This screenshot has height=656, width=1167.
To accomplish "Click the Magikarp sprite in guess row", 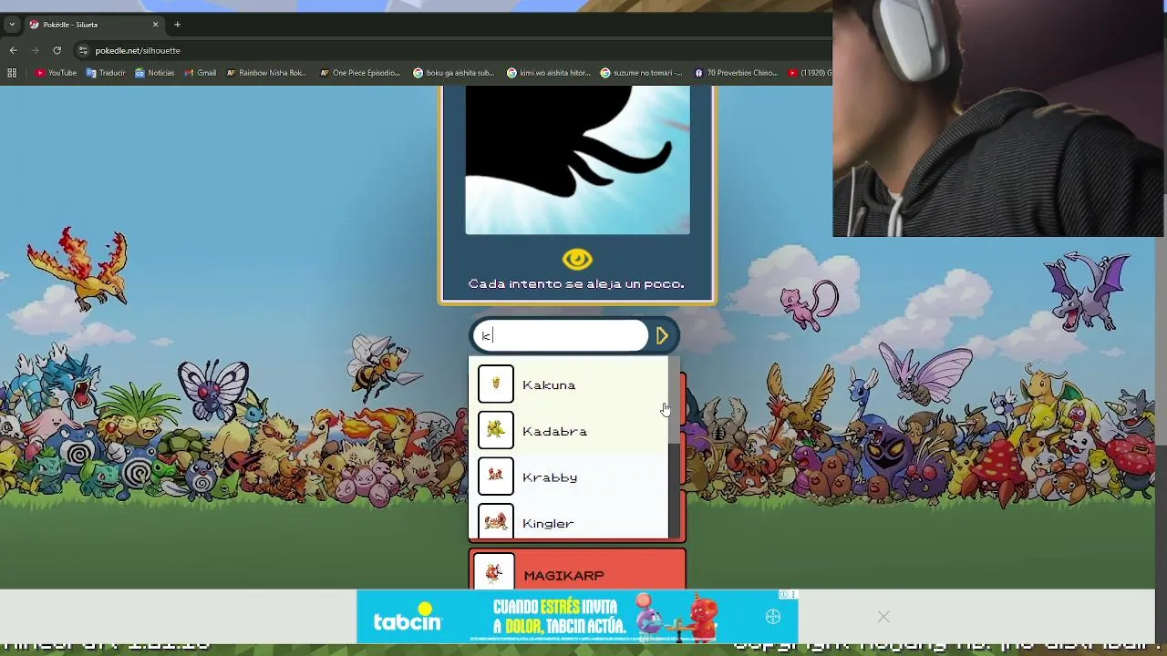I will point(493,572).
